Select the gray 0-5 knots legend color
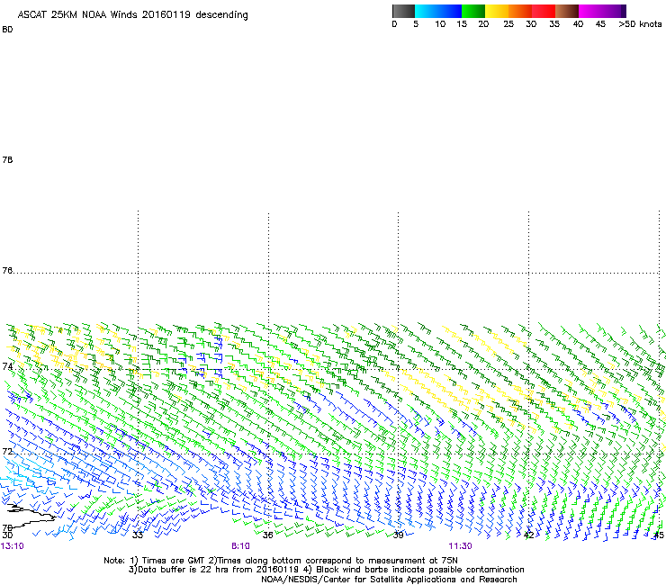This screenshot has width=666, height=585. tap(403, 11)
